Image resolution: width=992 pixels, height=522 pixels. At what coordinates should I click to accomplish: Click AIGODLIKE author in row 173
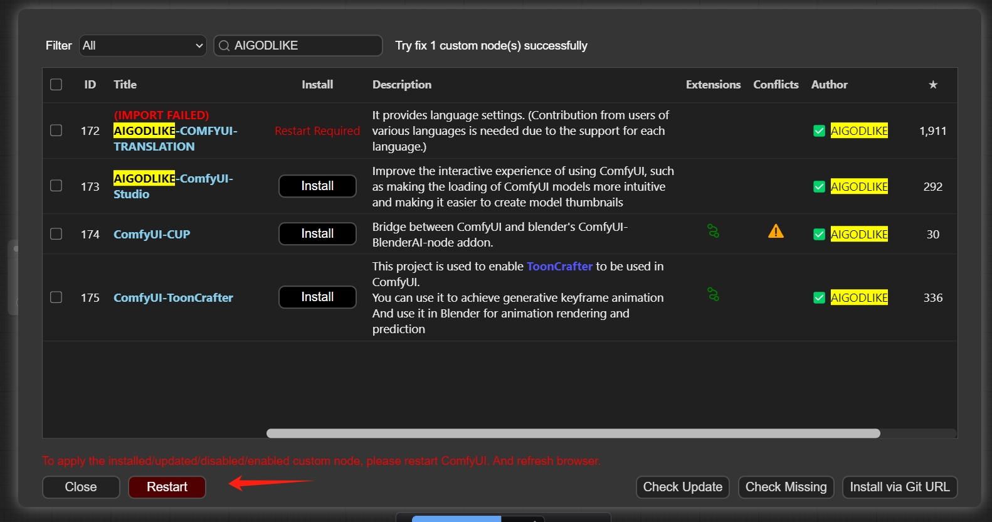pos(859,187)
